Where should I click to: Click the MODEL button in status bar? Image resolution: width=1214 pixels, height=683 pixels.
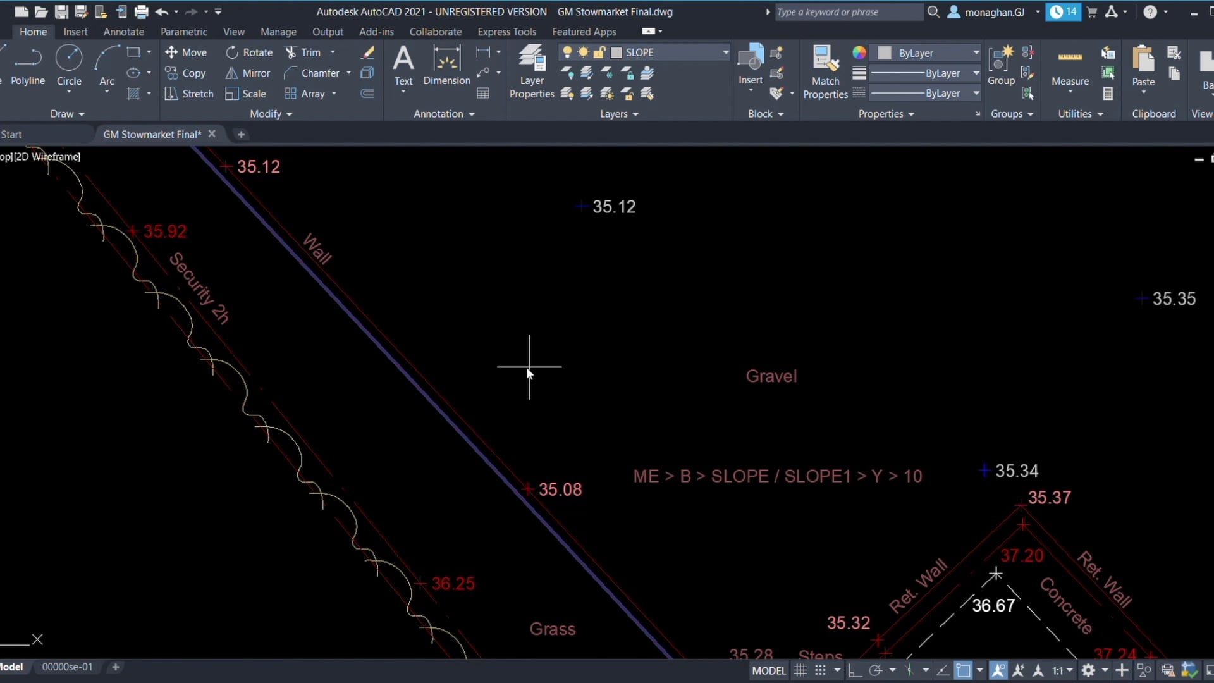768,670
